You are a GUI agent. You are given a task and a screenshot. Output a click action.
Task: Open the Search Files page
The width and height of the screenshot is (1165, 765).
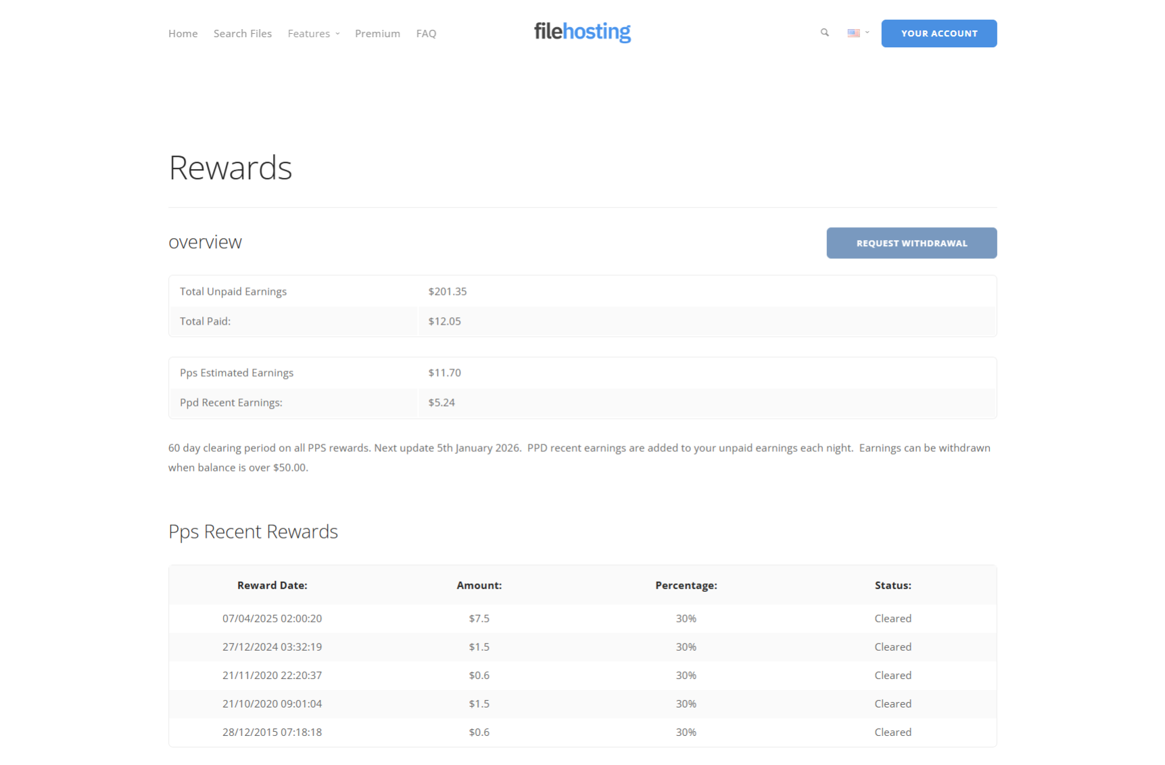point(242,34)
